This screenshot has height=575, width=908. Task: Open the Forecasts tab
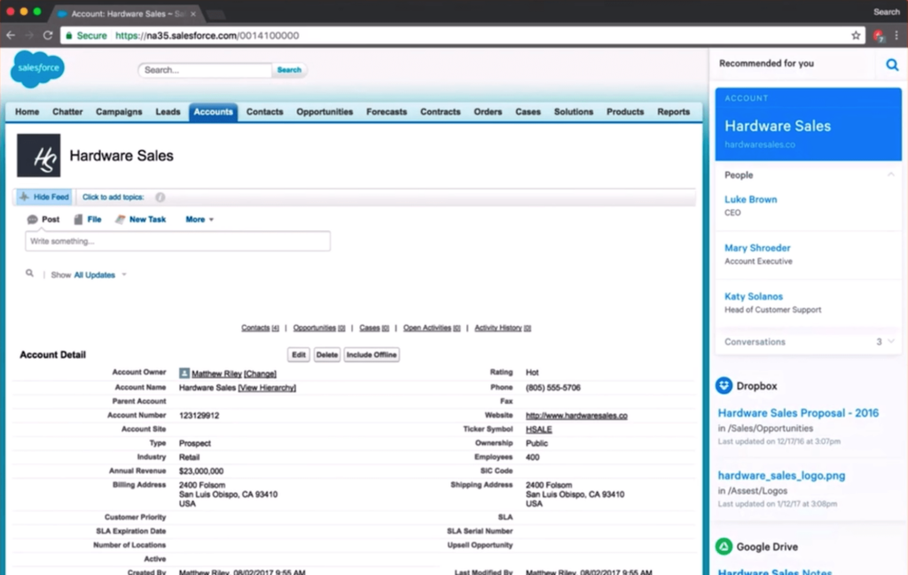(x=387, y=112)
